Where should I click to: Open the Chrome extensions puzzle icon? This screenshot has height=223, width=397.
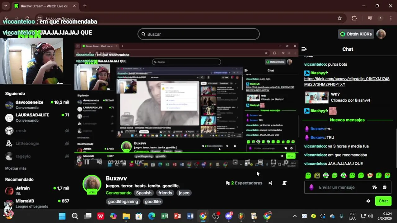coord(355,18)
